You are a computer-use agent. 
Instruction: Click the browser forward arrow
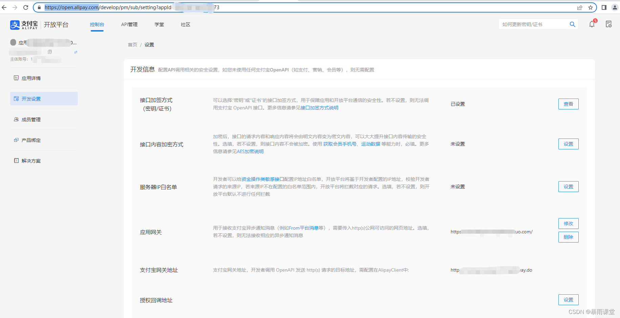click(x=15, y=7)
